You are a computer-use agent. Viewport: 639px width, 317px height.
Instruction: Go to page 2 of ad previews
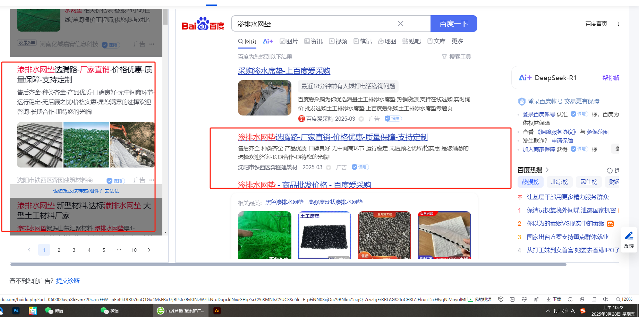[59, 250]
